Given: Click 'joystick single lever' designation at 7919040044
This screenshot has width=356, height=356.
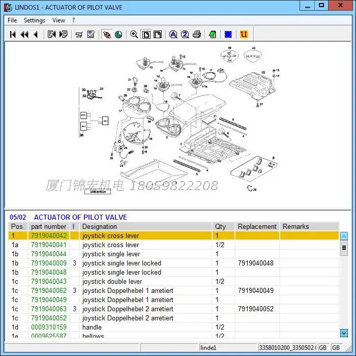Looking at the screenshot, I should 111,254.
